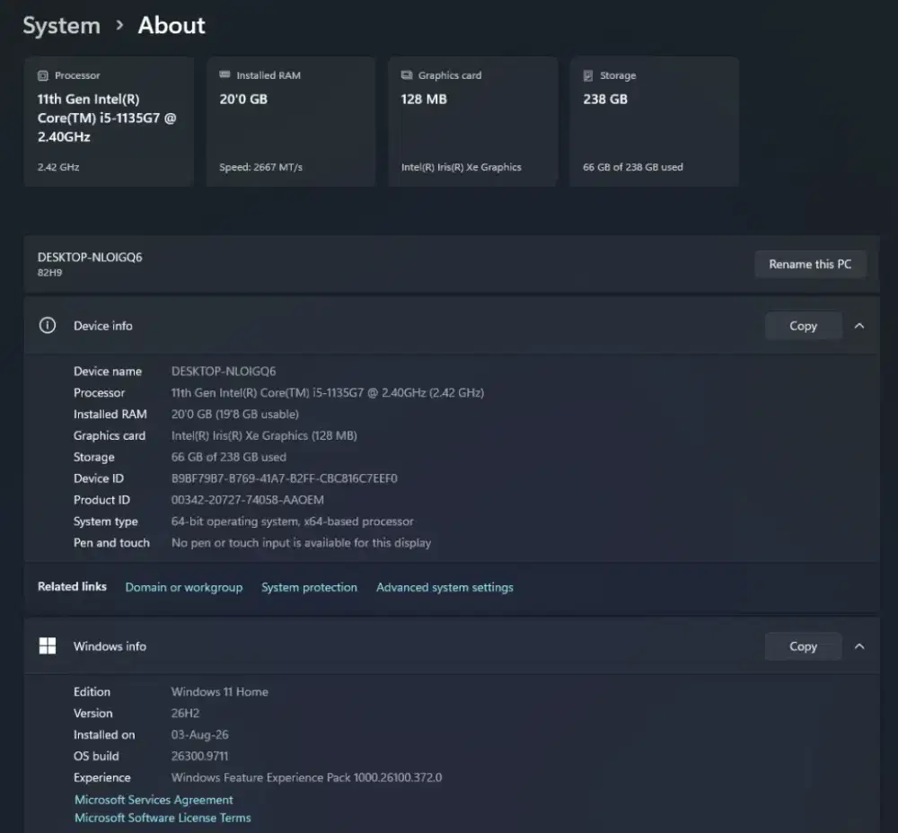Click the DESKTOP-NLOIGQ6 PC name header

[x=90, y=258]
